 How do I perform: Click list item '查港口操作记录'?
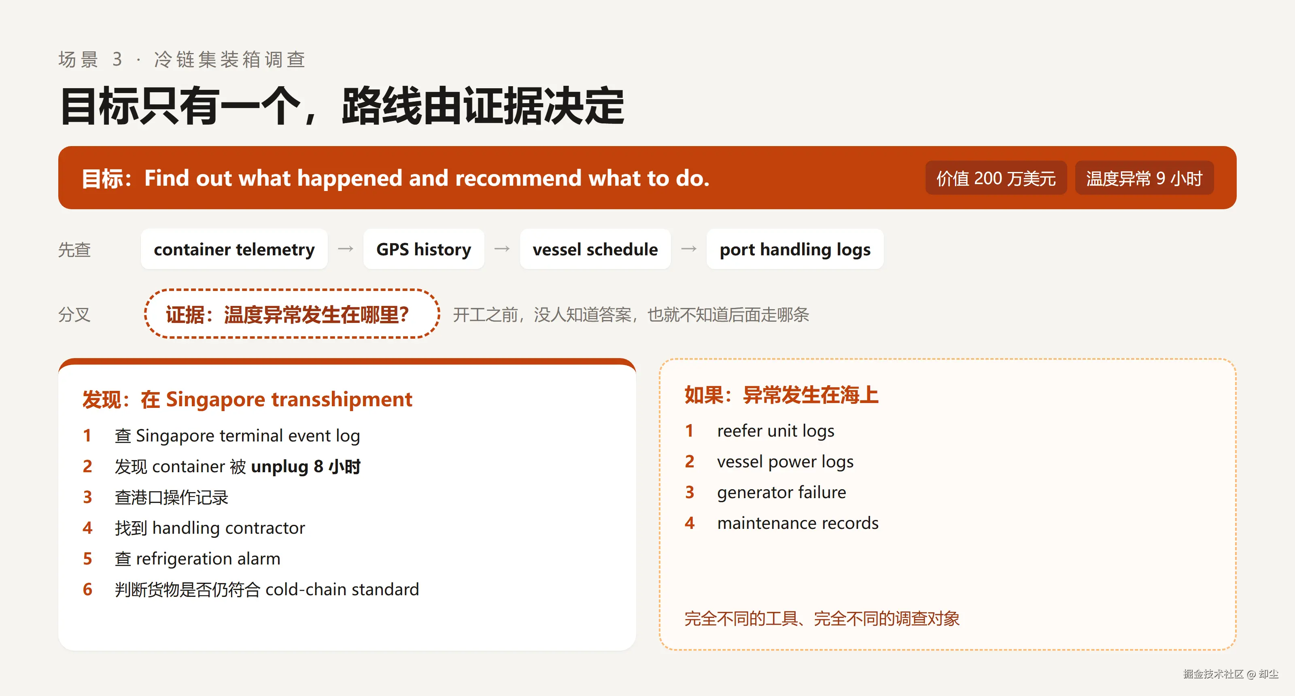(x=172, y=497)
